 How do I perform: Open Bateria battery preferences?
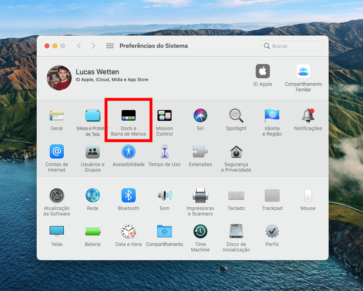92,231
